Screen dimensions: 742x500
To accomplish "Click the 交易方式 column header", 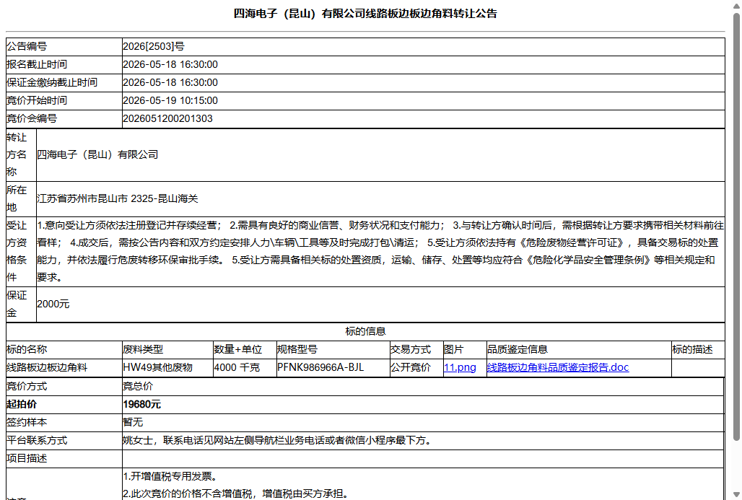I will coord(416,350).
